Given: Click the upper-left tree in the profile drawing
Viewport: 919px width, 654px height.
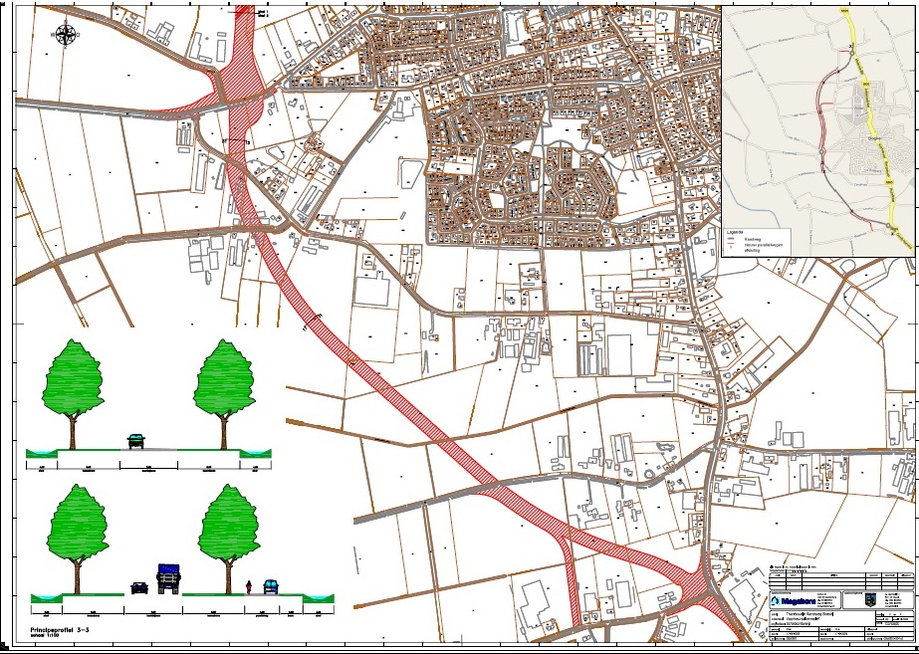Looking at the screenshot, I should 73,381.
